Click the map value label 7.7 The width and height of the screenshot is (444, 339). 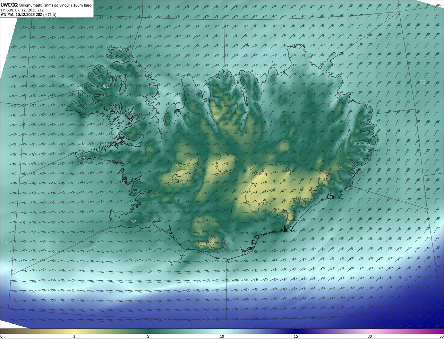(x=120, y=48)
